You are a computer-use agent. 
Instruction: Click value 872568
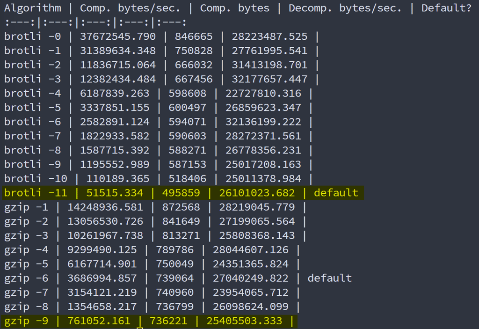tap(181, 207)
